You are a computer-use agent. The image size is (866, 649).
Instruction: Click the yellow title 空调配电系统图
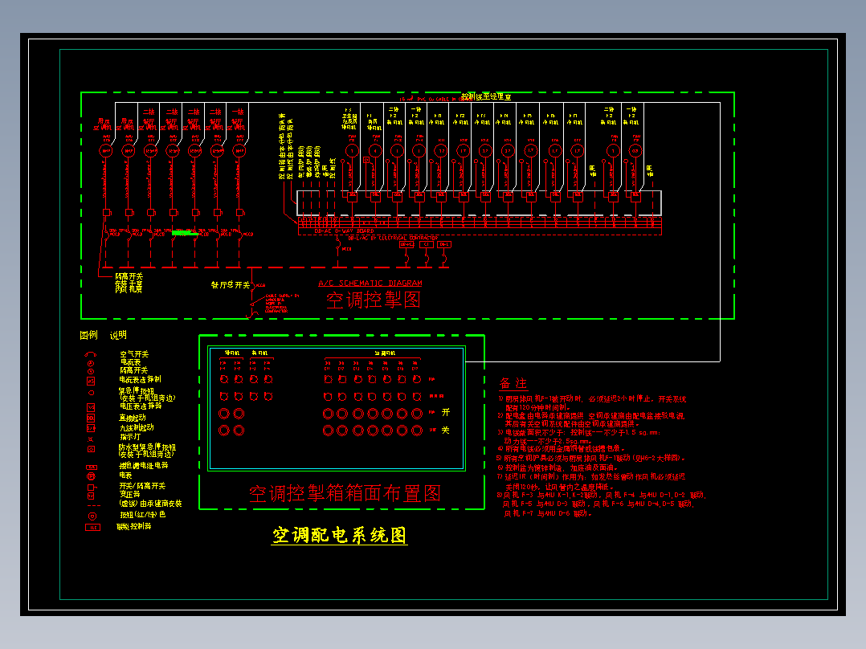pos(339,535)
